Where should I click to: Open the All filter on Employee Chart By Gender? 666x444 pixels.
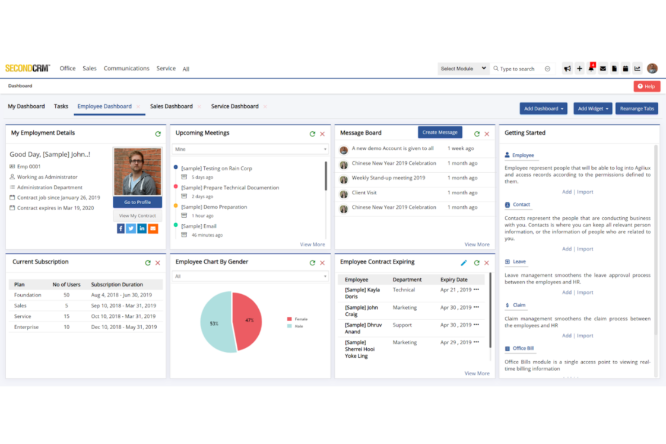click(250, 276)
